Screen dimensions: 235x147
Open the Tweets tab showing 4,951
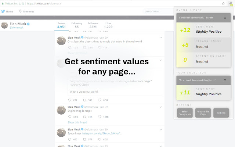(x=61, y=25)
